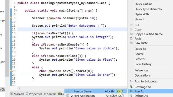The height and width of the screenshot is (97, 173).
Task: Click the class name ReadingInputDatatypes_ByScannerClass
Action: (74, 3)
